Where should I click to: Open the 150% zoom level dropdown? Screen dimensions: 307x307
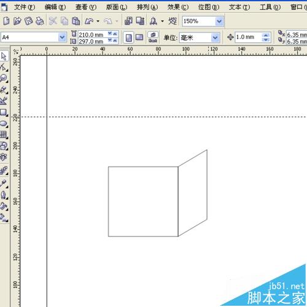click(x=219, y=21)
